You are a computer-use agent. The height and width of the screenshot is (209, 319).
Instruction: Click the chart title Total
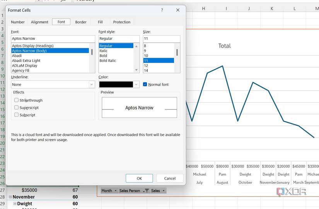[224, 46]
